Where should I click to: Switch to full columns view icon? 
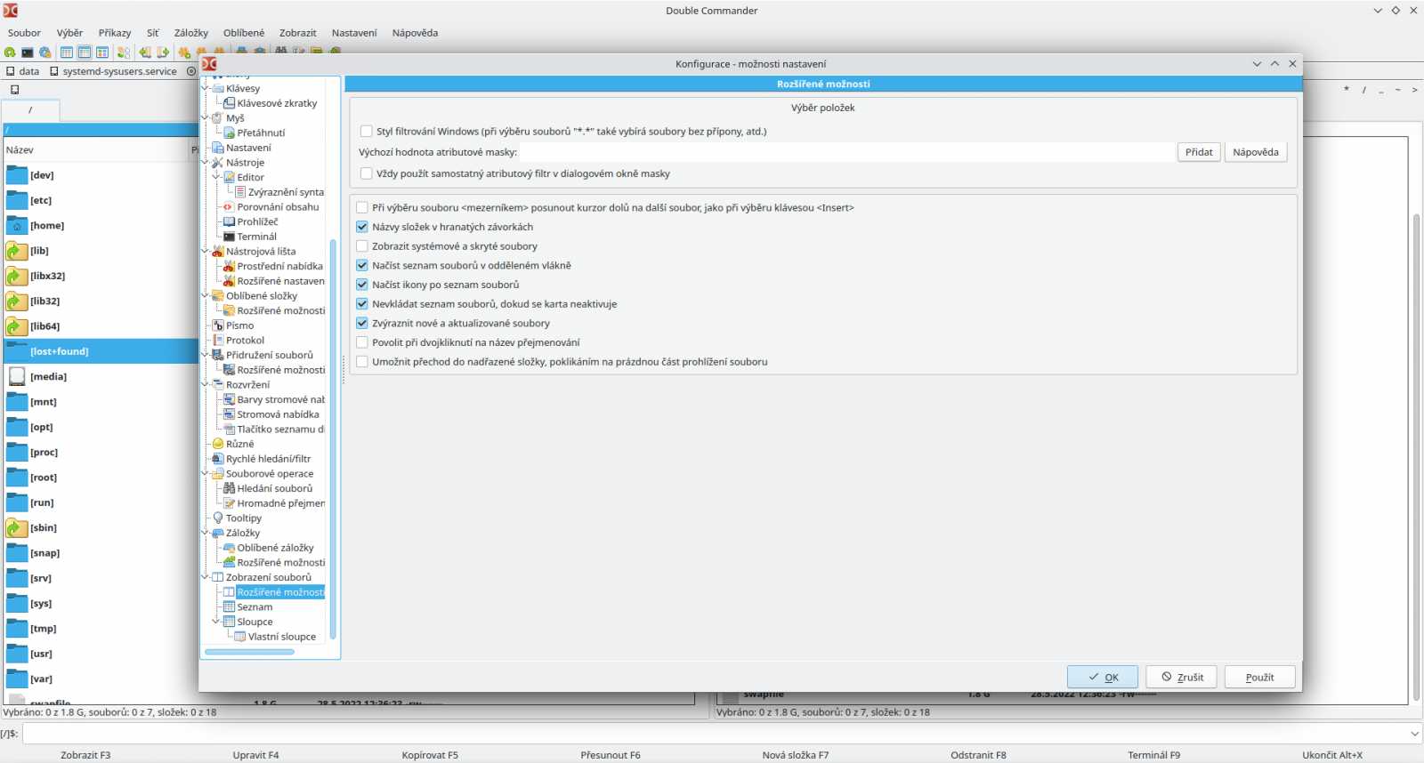coord(85,52)
